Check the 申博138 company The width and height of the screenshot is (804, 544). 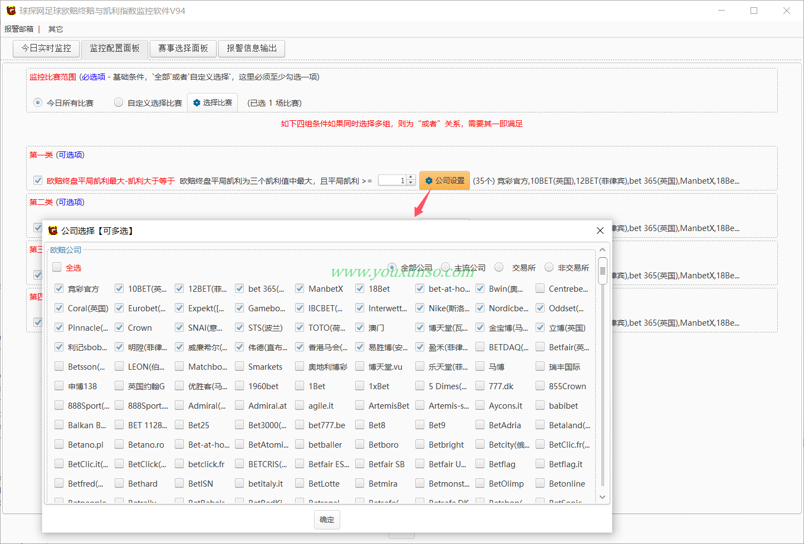[x=59, y=386]
